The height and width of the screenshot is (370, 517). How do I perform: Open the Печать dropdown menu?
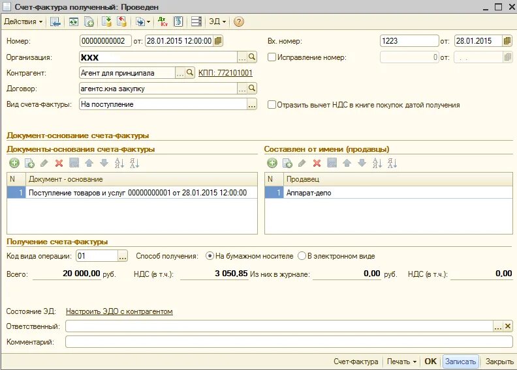401,362
